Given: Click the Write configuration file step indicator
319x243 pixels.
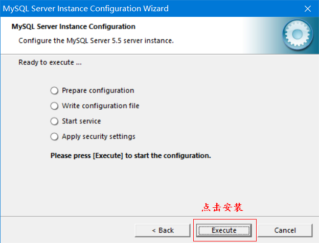Looking at the screenshot, I should [54, 106].
